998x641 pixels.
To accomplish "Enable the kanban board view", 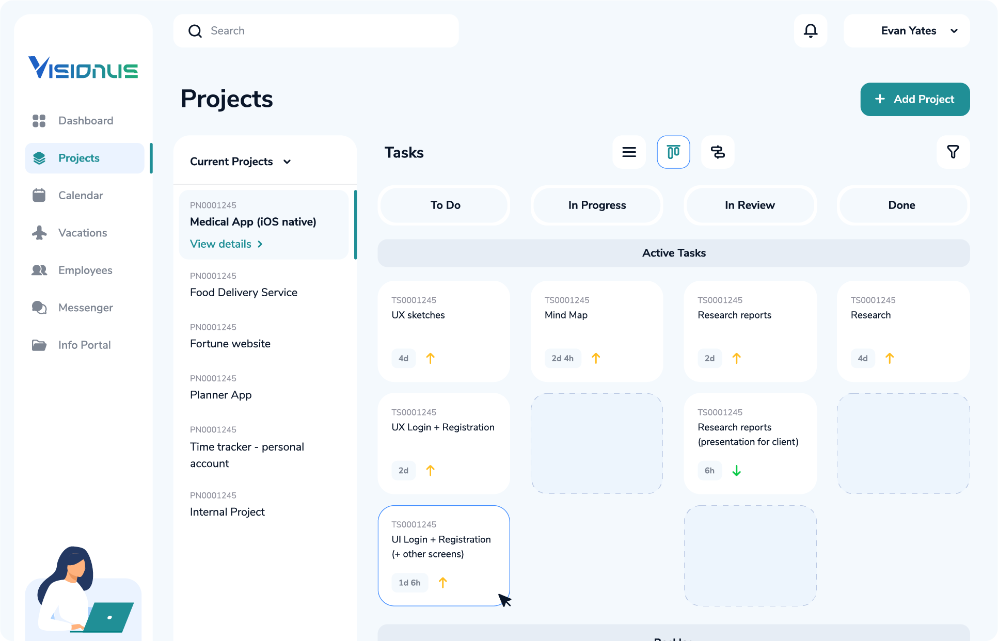I will coord(673,152).
